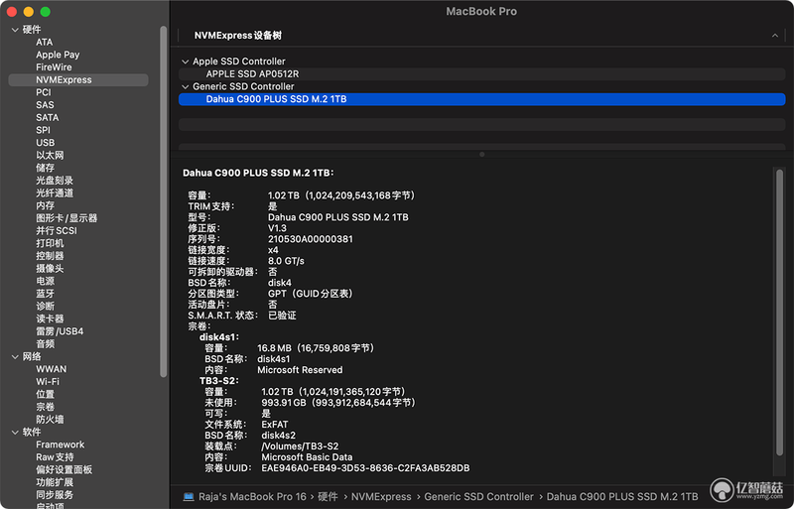Click the laptop icon in path bar
Screen dimensions: 794x509
click(x=189, y=496)
